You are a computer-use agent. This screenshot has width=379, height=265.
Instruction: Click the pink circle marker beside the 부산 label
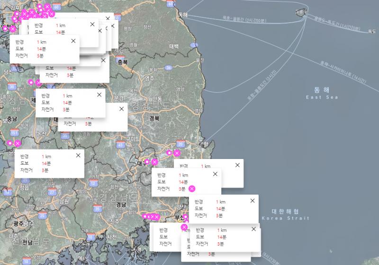point(185,216)
